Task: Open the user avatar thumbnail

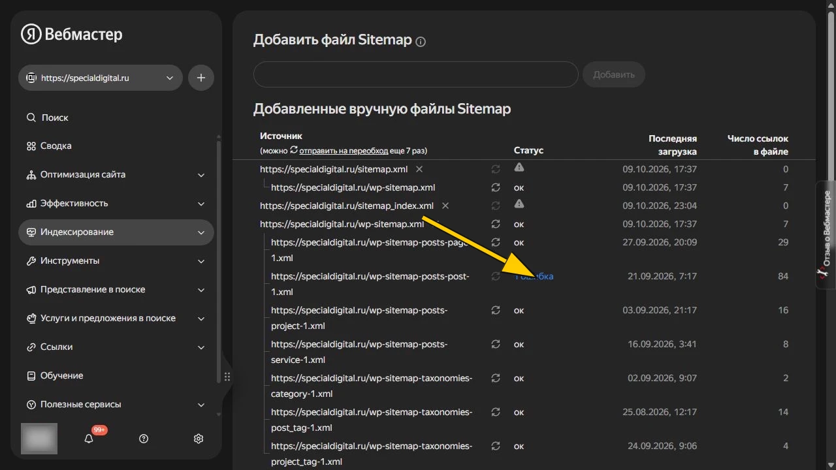Action: coord(39,439)
